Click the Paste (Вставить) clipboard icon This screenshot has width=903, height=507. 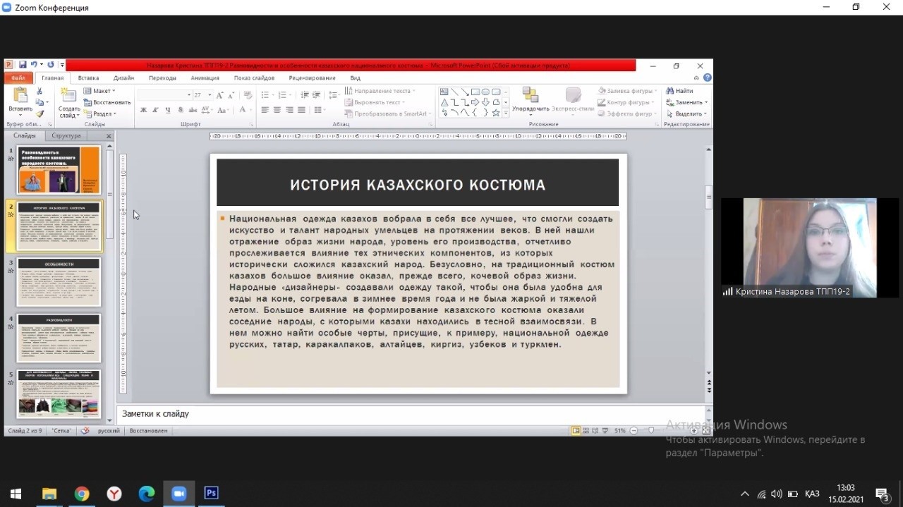pos(20,99)
